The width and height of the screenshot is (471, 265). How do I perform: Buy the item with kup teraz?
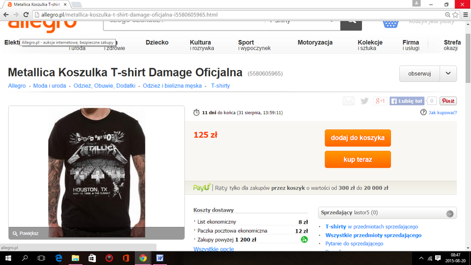tap(358, 160)
